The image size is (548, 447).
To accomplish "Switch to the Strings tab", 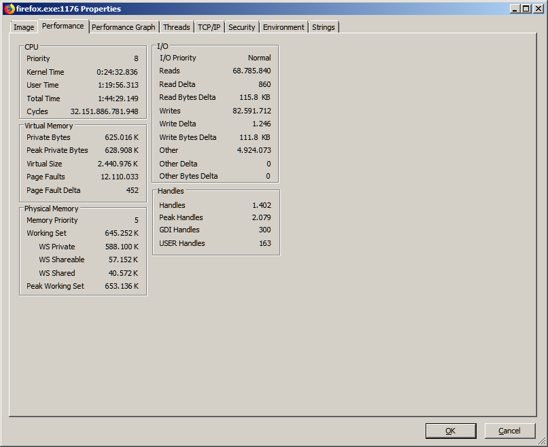I will (x=323, y=27).
